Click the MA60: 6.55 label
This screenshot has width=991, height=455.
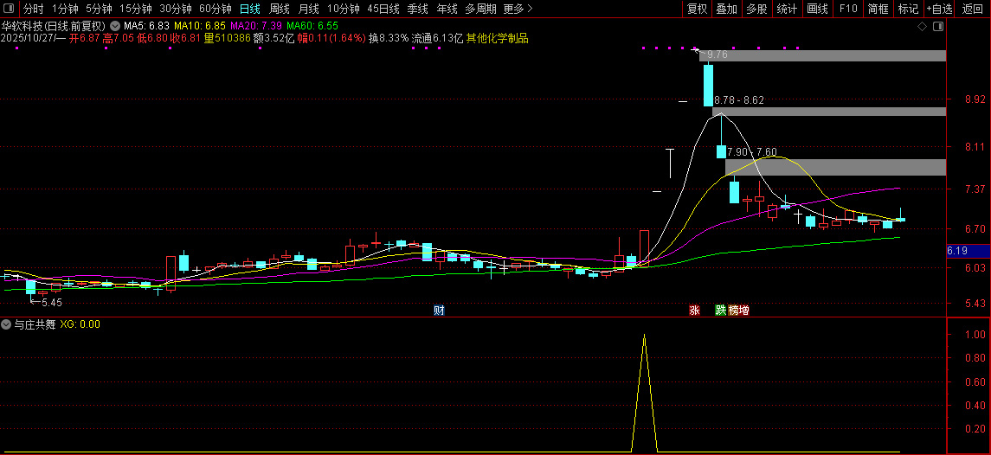pyautogui.click(x=312, y=27)
